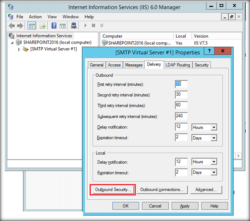Restore down the inner MMC window

(x=232, y=17)
